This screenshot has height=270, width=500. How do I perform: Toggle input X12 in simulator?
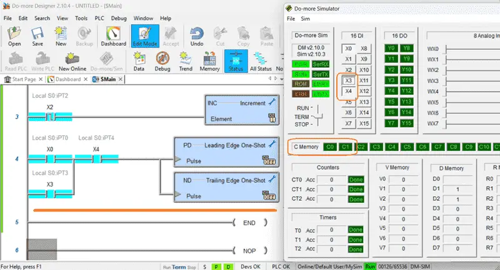[x=364, y=91]
